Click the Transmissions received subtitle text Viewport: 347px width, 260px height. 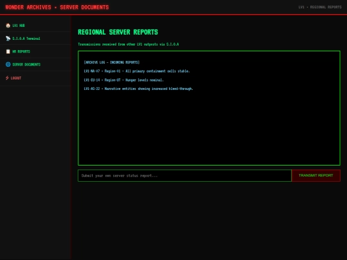click(x=129, y=44)
